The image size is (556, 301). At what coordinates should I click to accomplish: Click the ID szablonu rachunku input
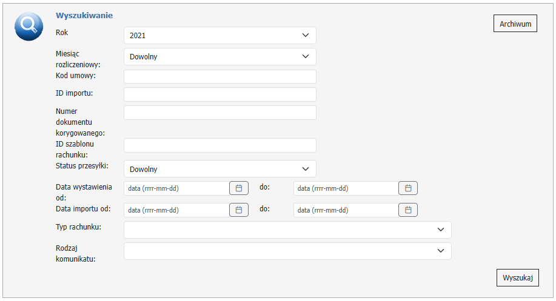(219, 145)
